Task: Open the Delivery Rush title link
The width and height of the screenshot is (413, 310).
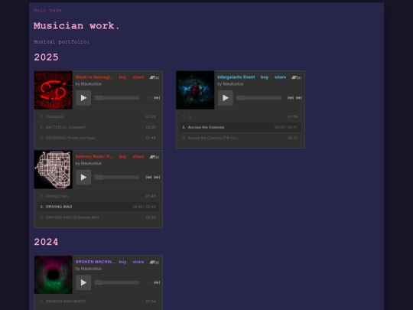Action: pyautogui.click(x=95, y=157)
